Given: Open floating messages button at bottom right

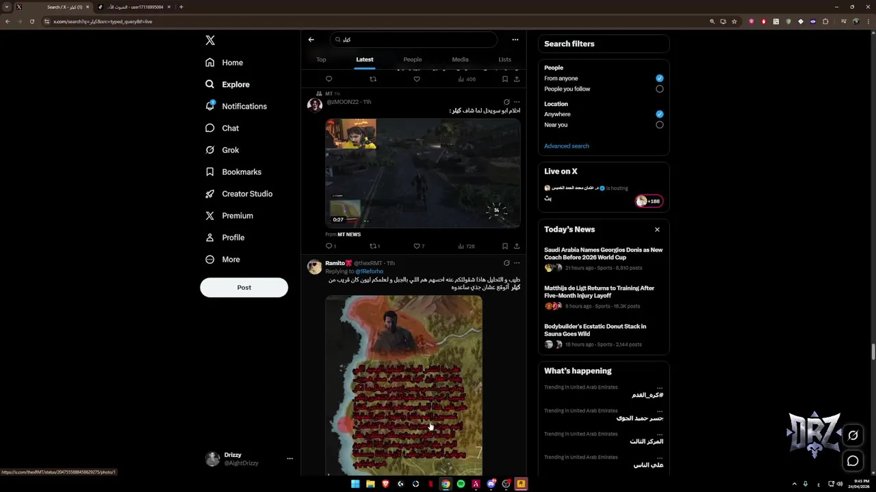Looking at the screenshot, I should (853, 461).
